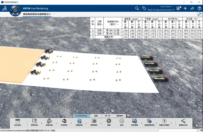
Task: Open the manage cameras tool
Action: (x=94, y=121)
